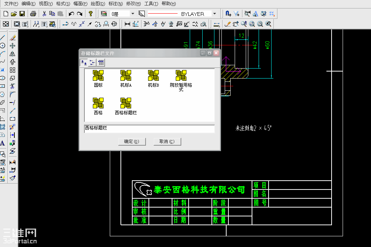371x247 pixels.
Task: Select the Line drawing tool
Action: click(x=3, y=37)
